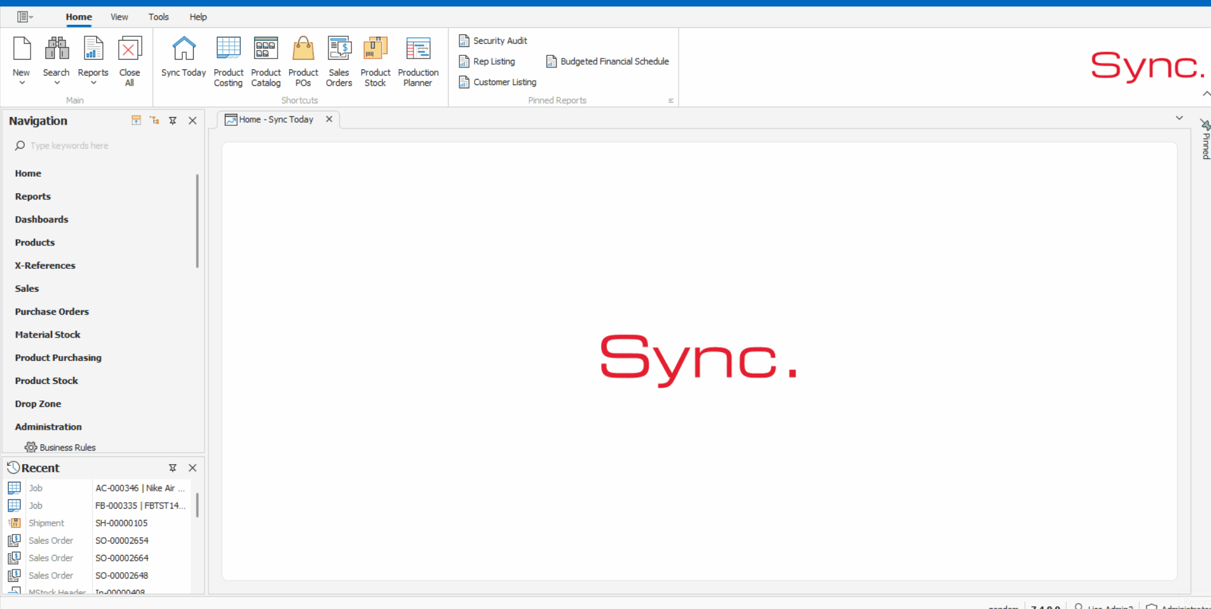Open Sales Orders shortcut

(339, 61)
